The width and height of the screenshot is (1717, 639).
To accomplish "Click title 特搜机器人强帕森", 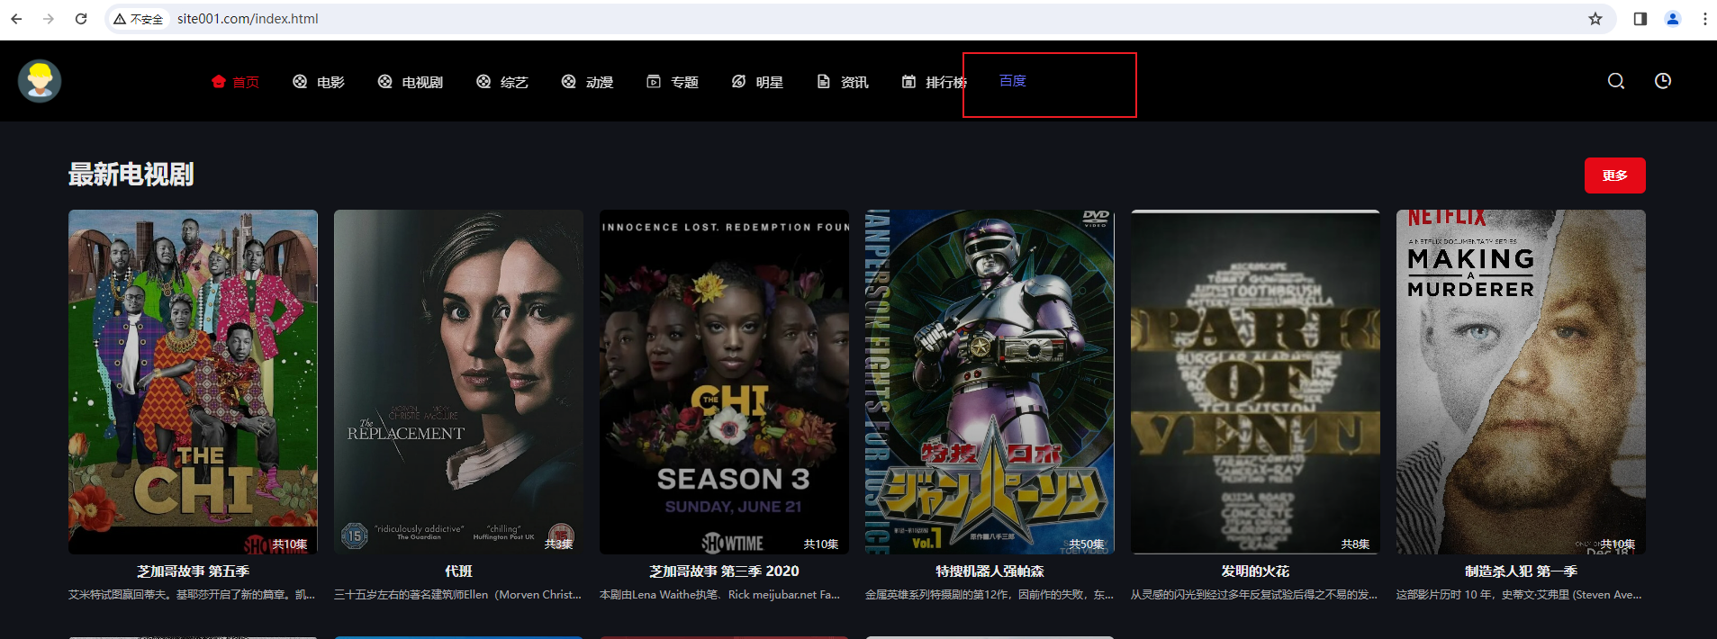I will pos(990,571).
